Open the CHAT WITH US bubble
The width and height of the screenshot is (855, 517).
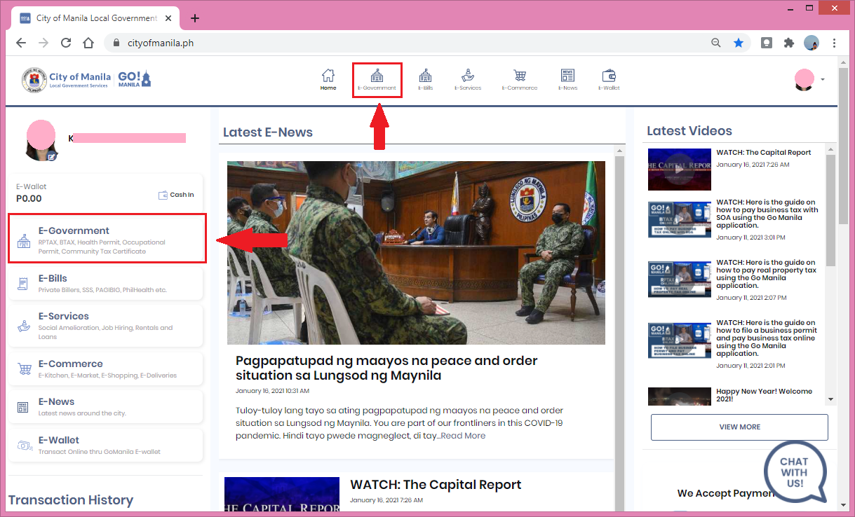coord(795,471)
